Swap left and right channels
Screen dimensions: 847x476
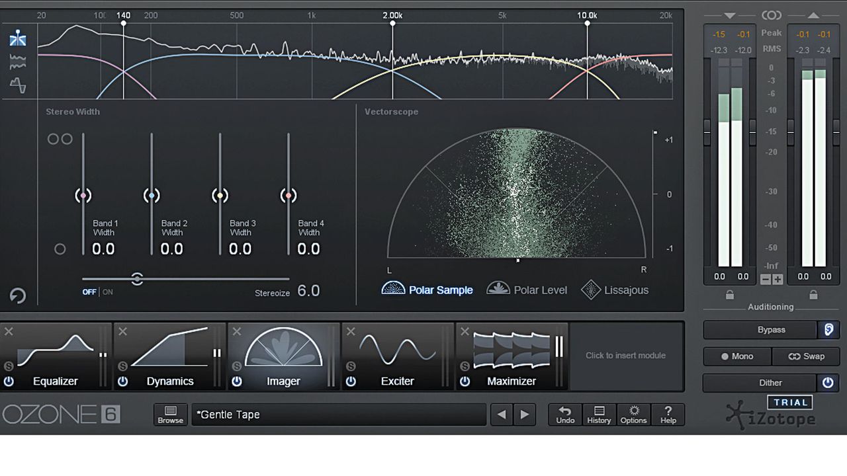click(805, 356)
